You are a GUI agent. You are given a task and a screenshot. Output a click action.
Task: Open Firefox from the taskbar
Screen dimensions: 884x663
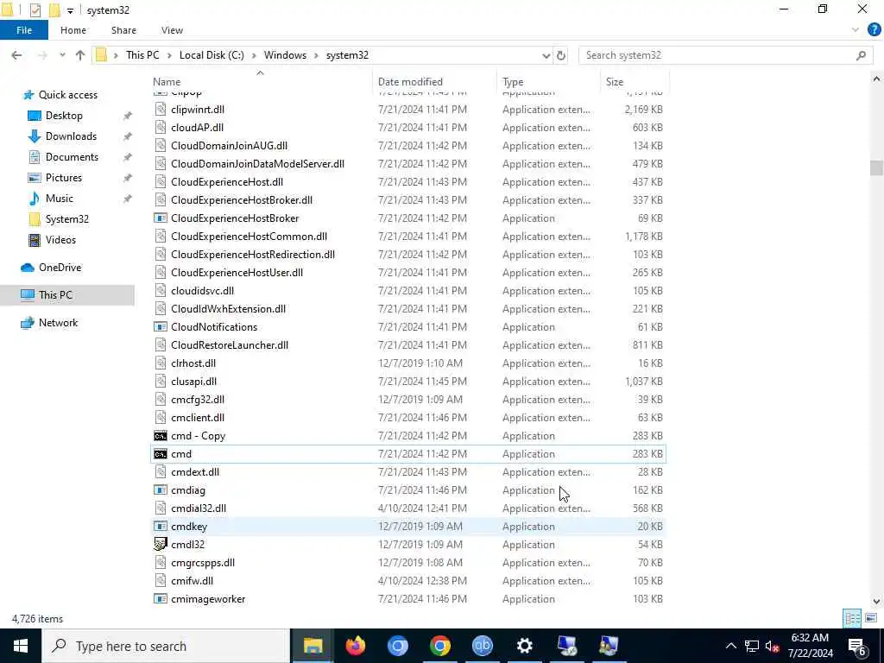(355, 646)
